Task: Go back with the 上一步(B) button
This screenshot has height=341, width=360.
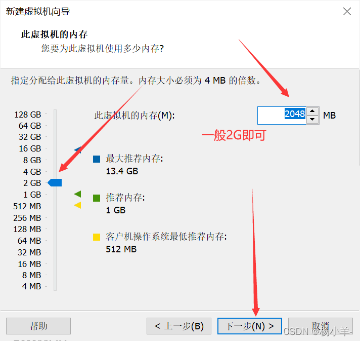Action: 179,326
